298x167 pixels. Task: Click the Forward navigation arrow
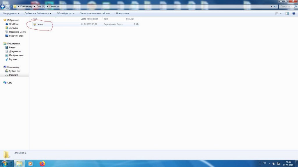coord(8,6)
